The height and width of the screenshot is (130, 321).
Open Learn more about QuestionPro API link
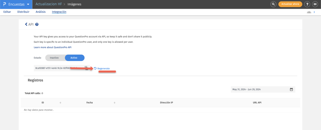pos(53,47)
